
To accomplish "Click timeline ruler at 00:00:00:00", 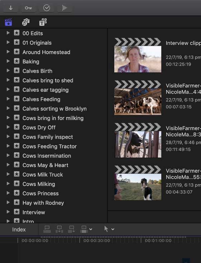I will click(35, 240).
